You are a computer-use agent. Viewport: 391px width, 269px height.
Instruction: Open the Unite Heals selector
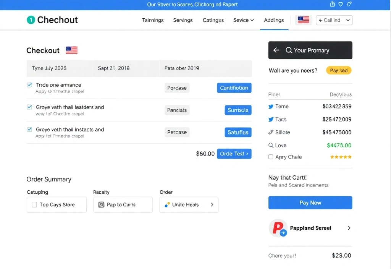(x=189, y=205)
